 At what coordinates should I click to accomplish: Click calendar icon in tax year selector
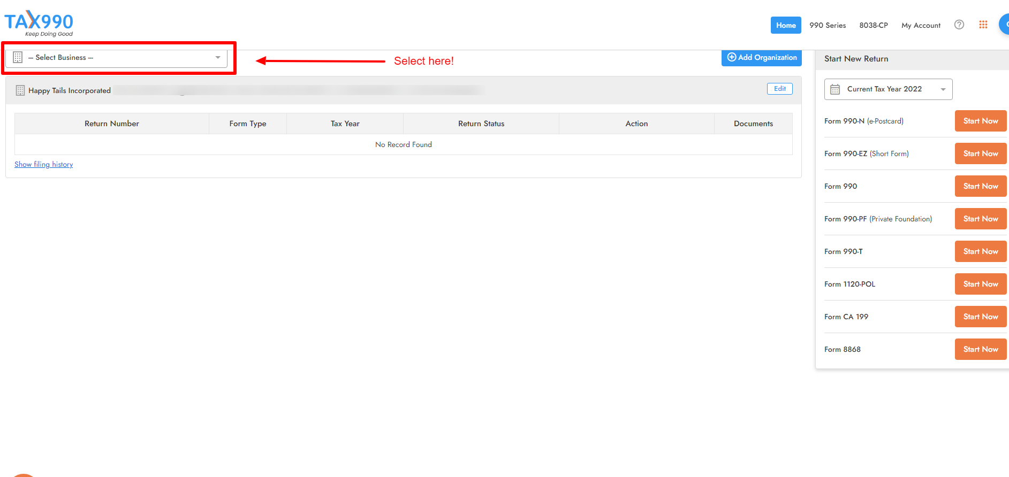[835, 89]
